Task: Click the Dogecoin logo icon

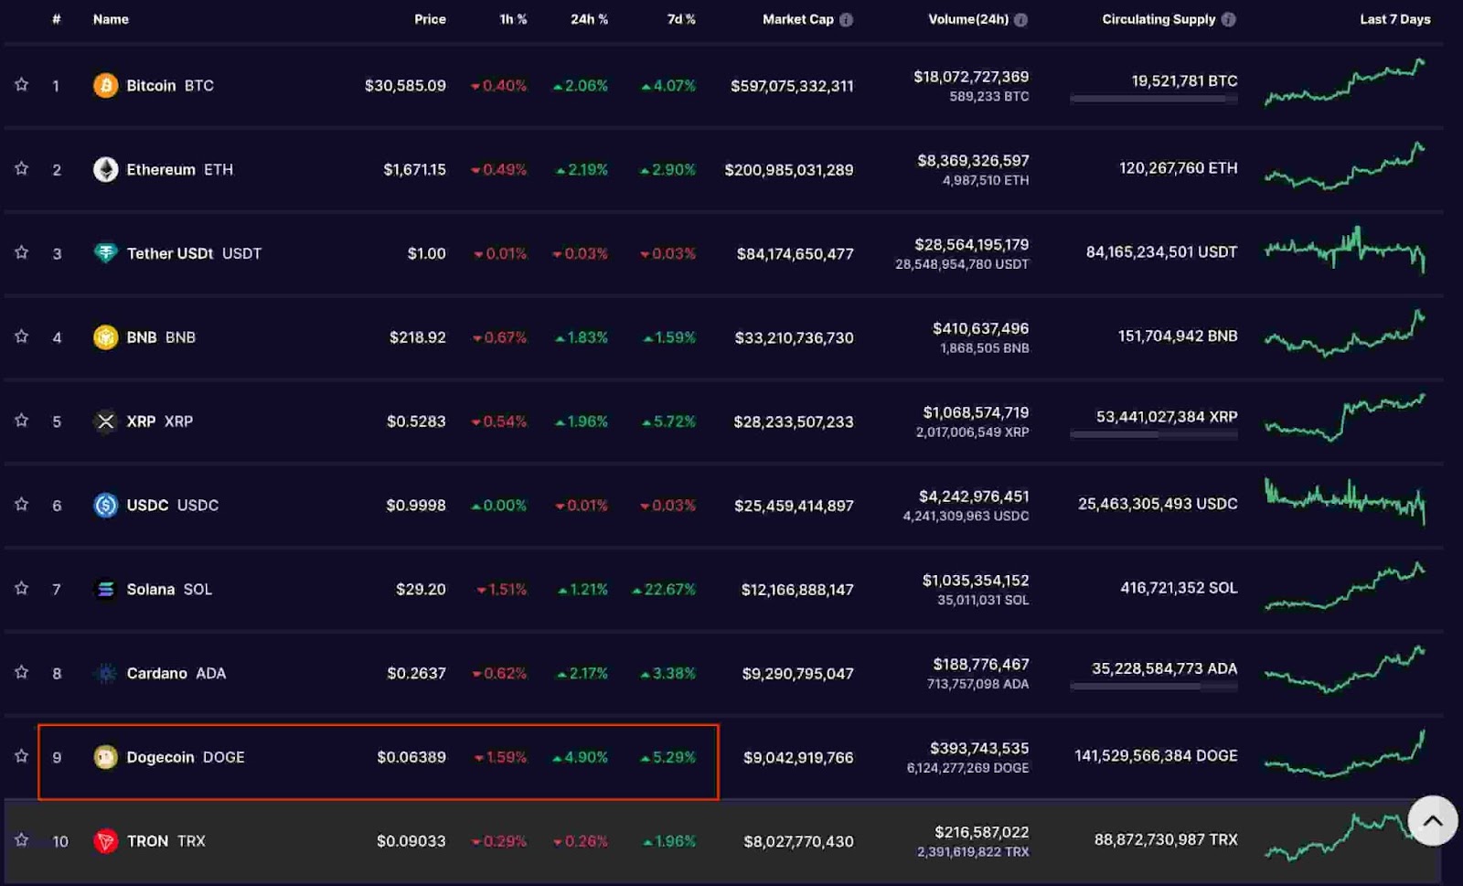Action: tap(105, 757)
